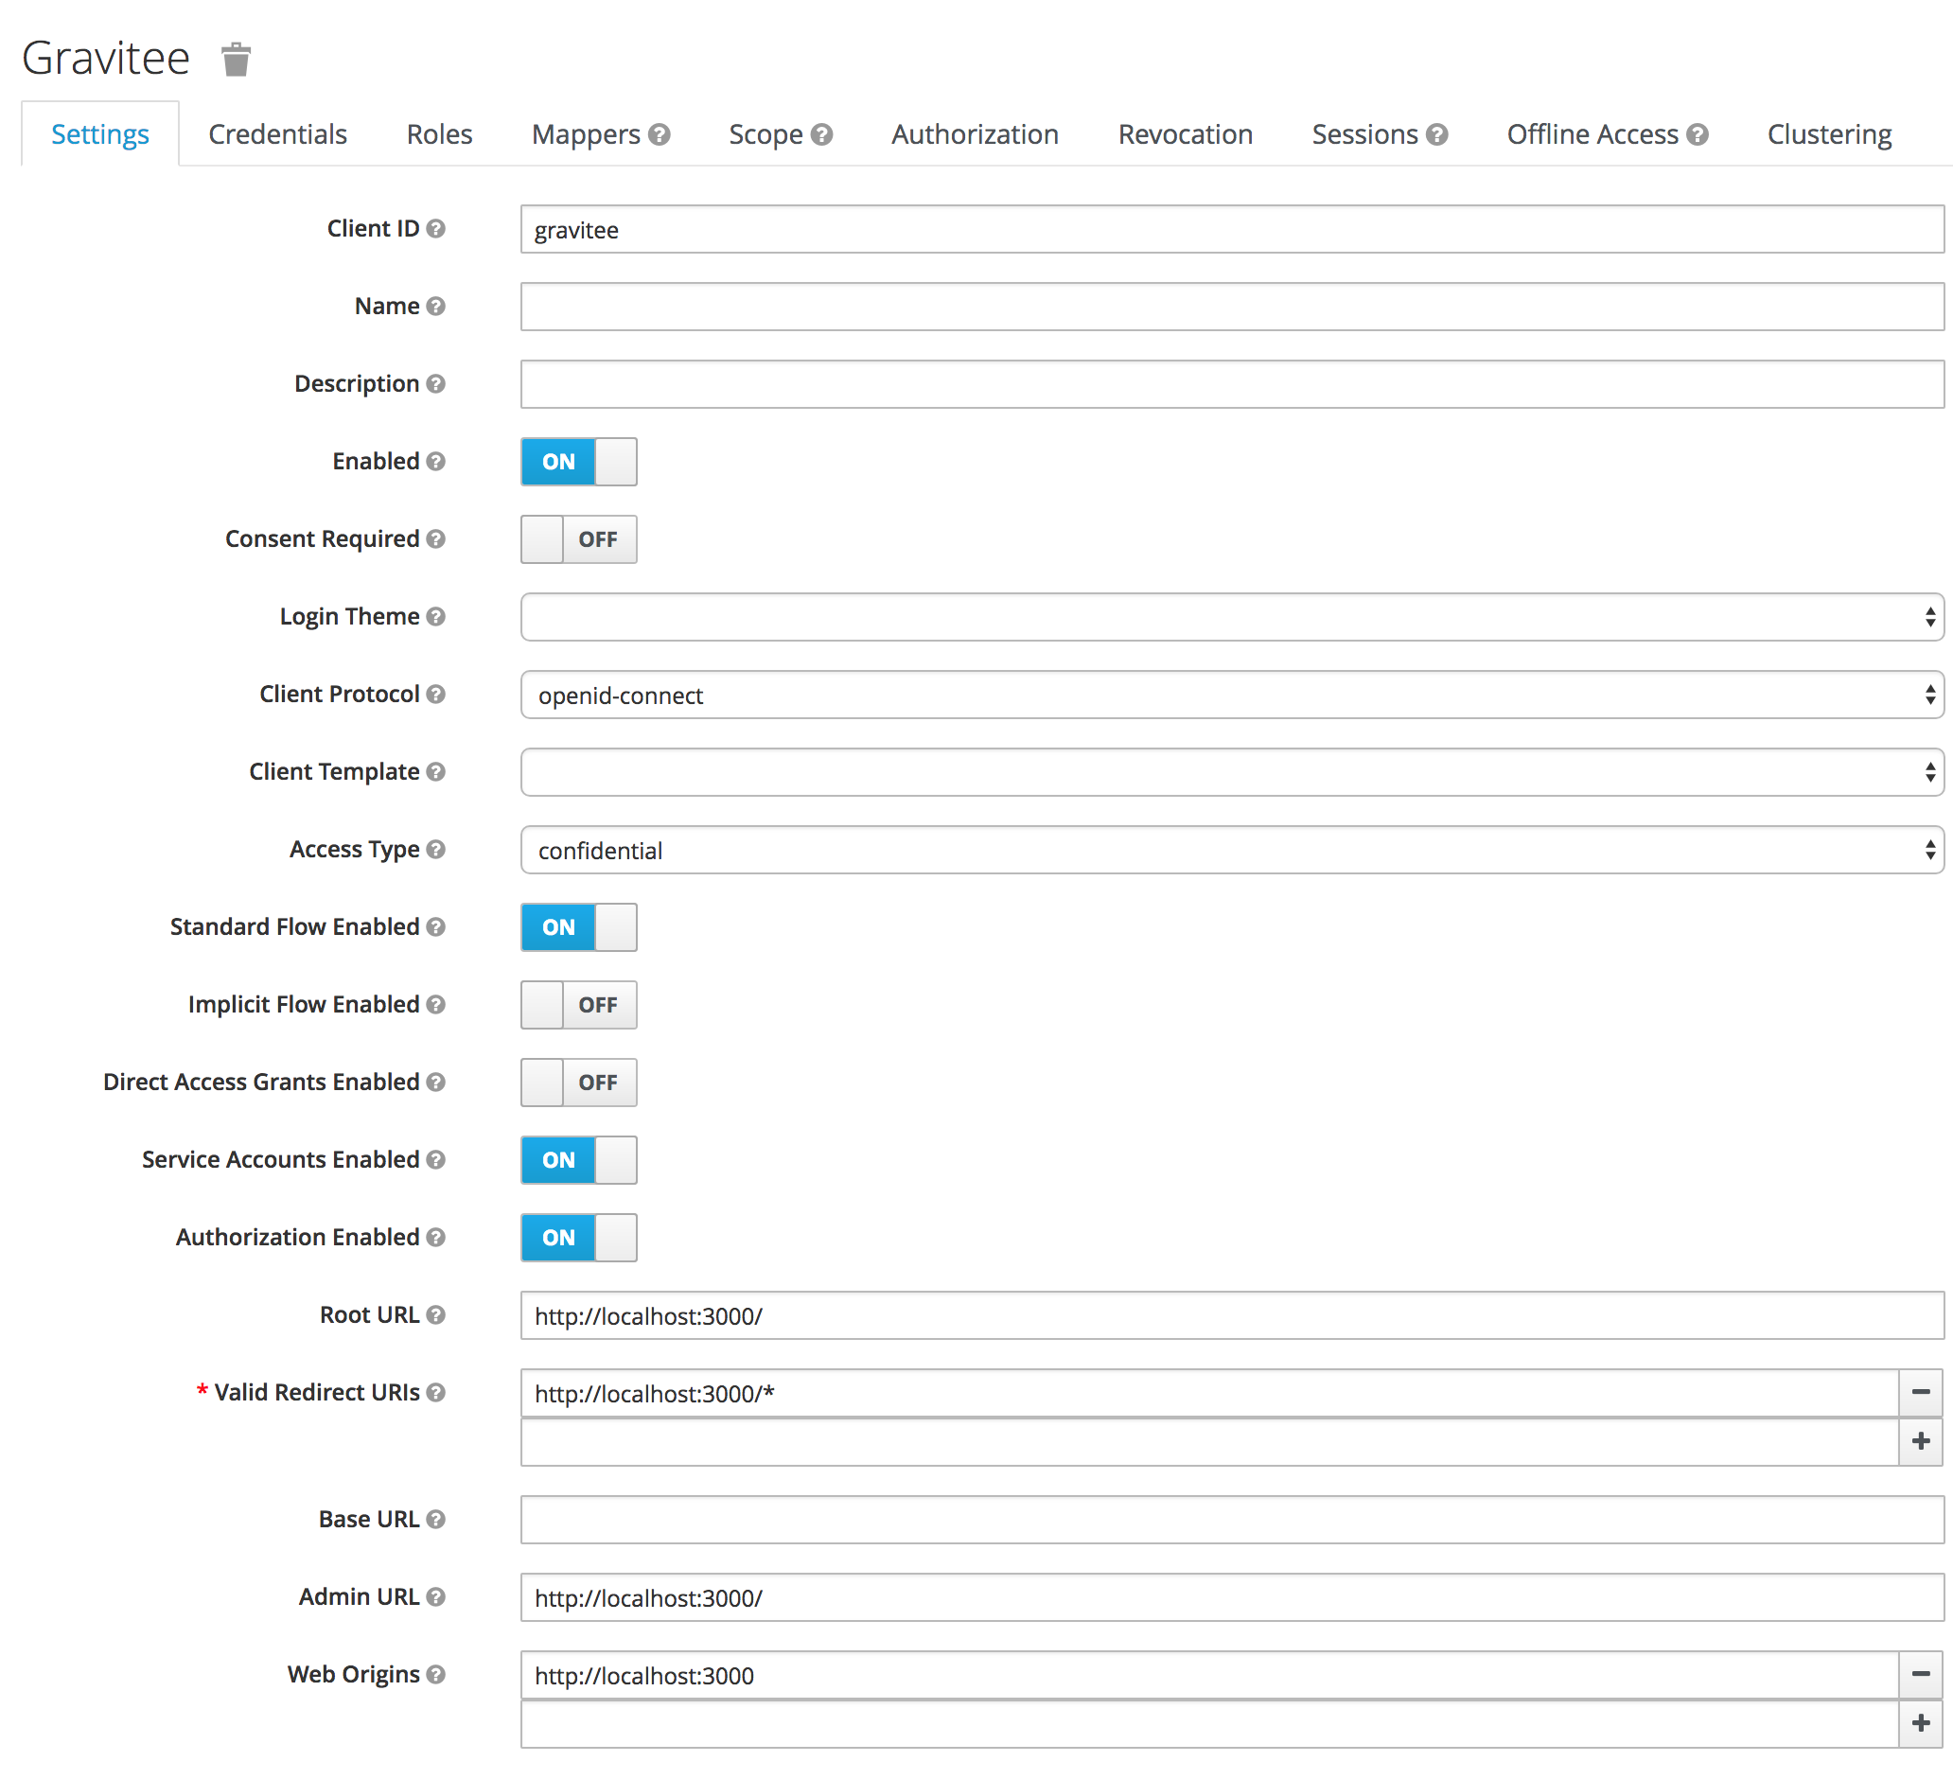Go to the Clustering tab
This screenshot has width=1953, height=1779.
pos(1828,134)
